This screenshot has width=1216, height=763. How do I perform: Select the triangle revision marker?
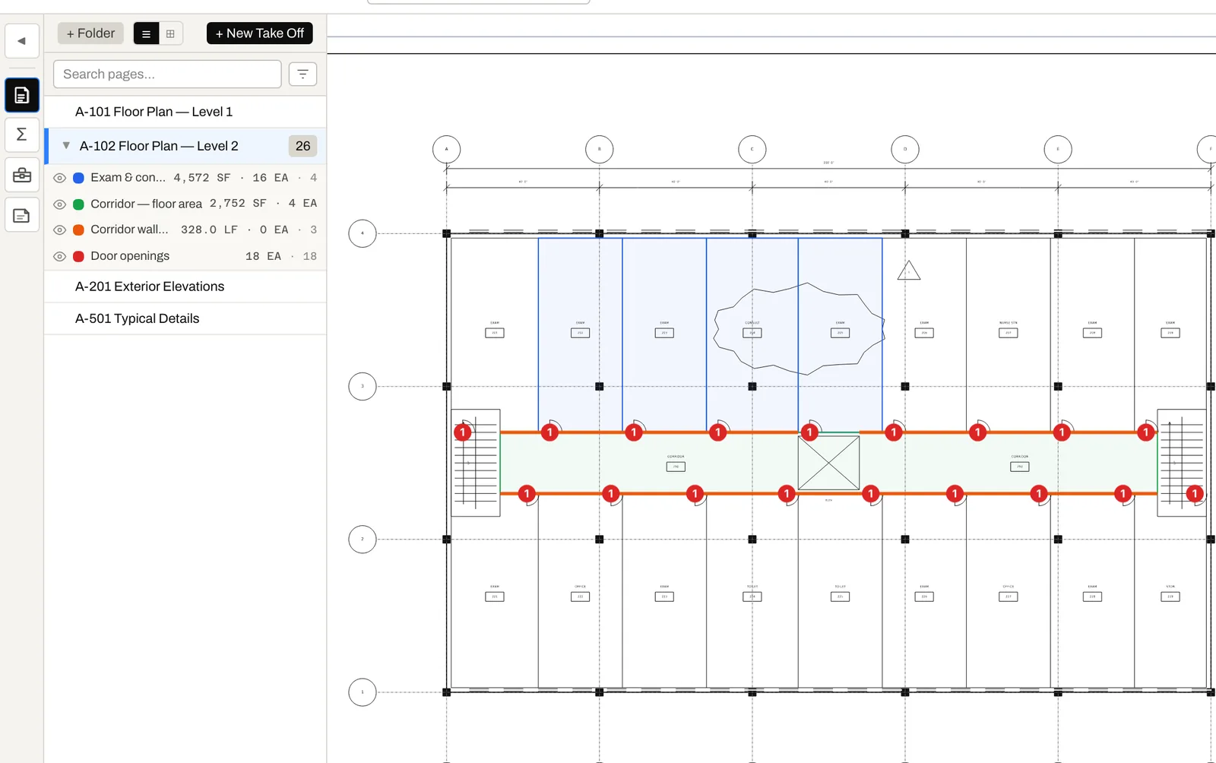[x=909, y=271]
